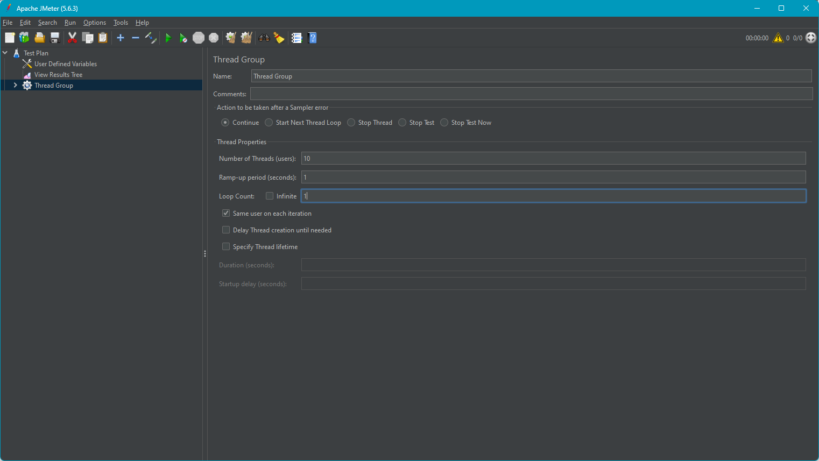Open the Edit menu
This screenshot has width=819, height=461.
click(x=25, y=23)
